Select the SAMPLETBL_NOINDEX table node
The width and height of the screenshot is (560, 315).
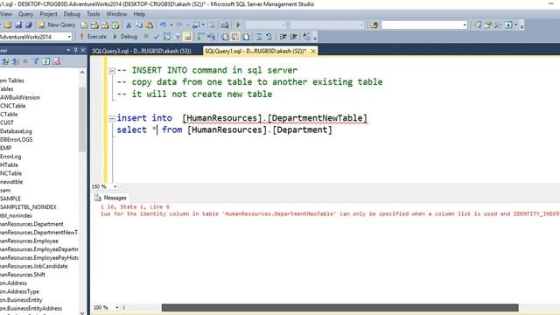coord(28,206)
